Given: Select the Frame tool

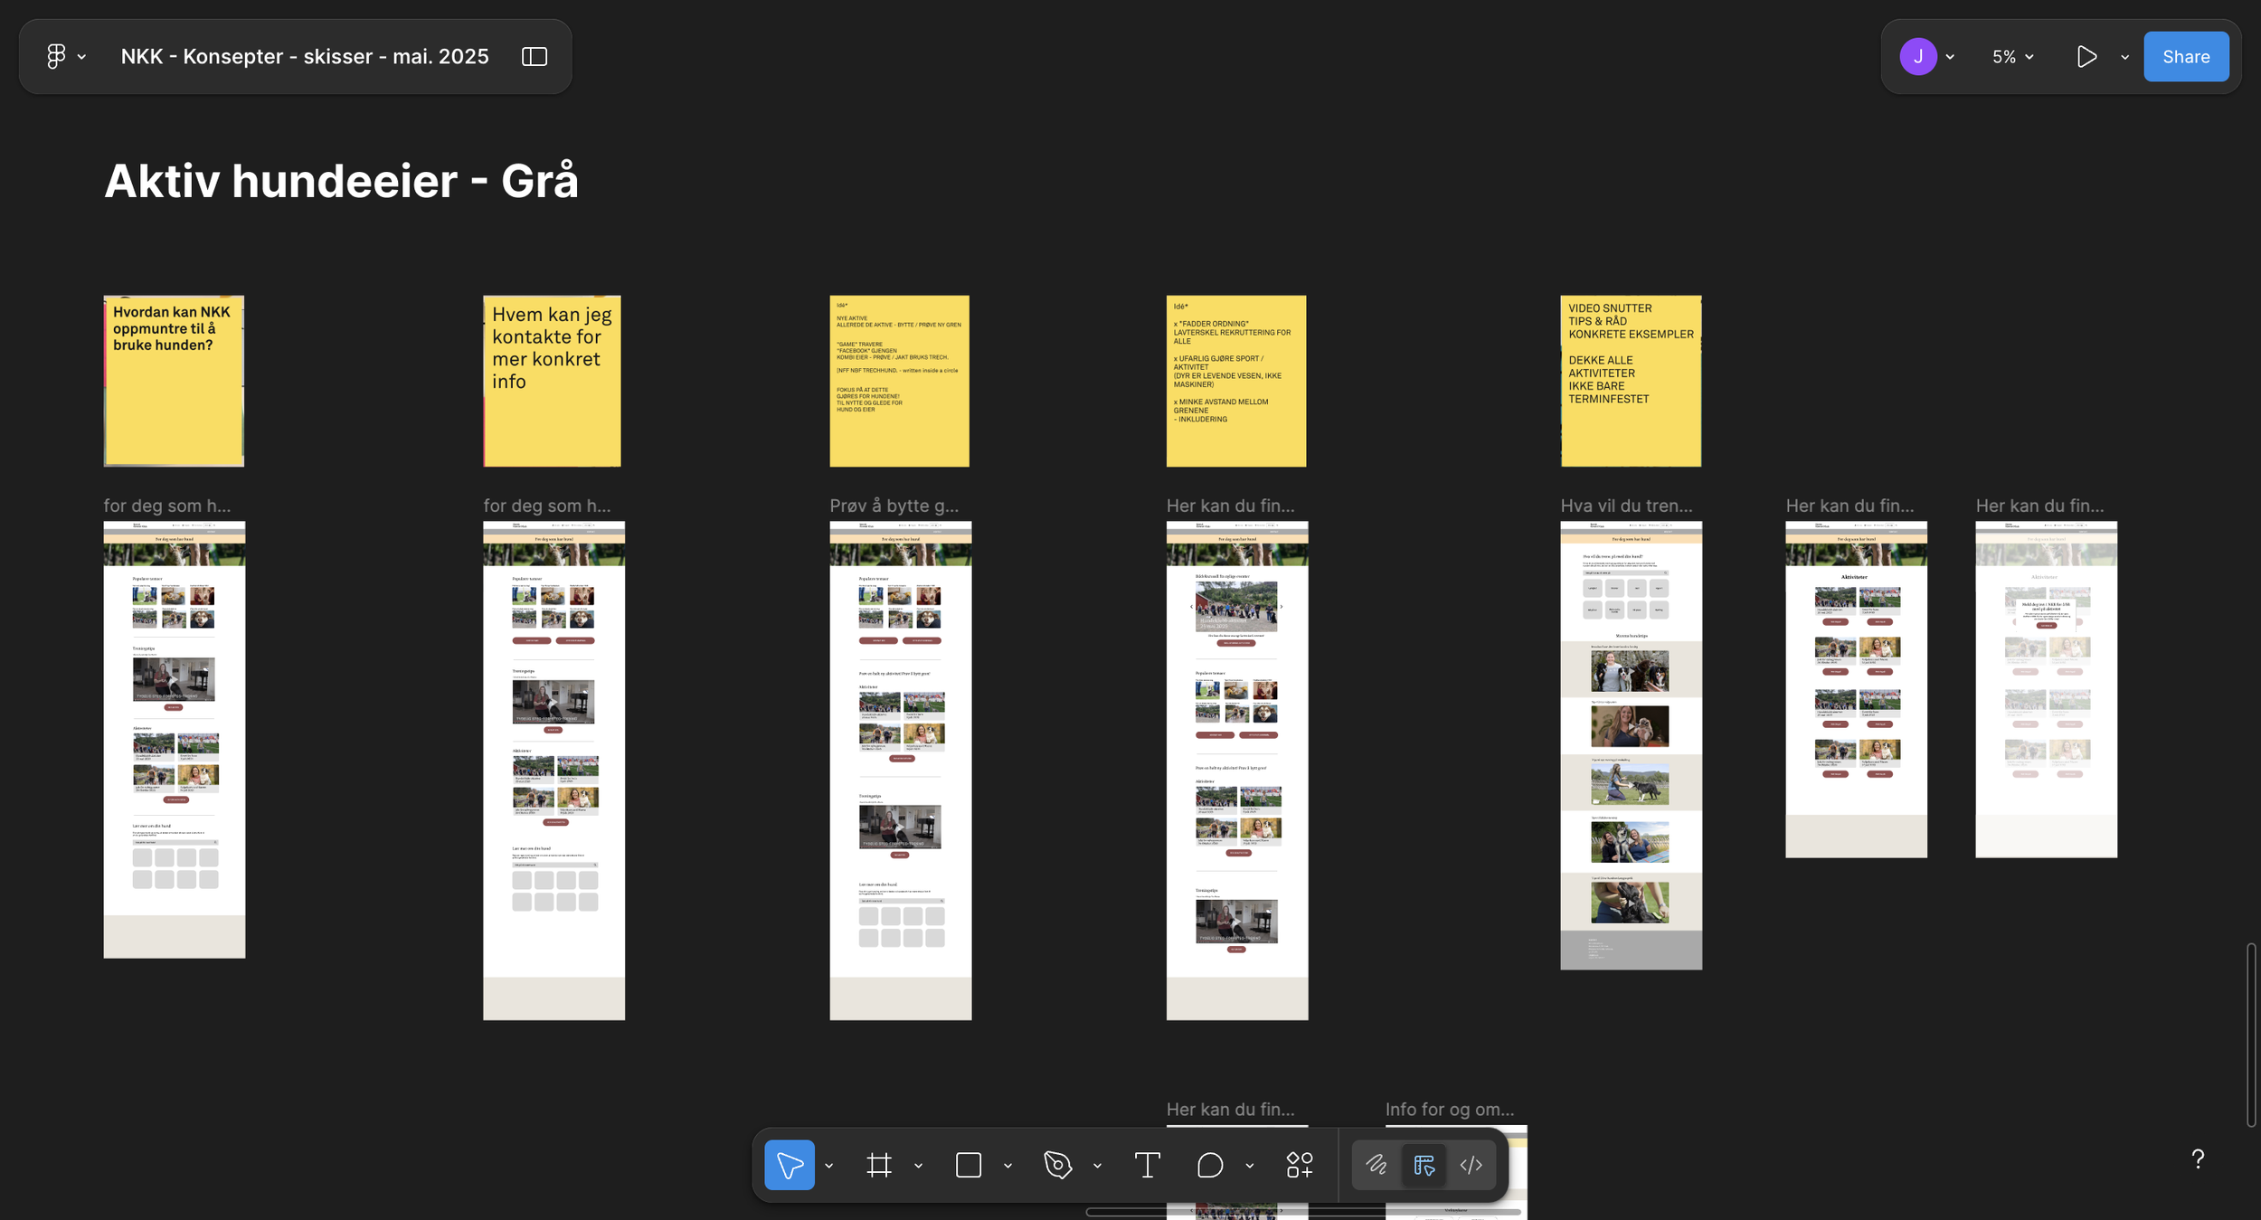Looking at the screenshot, I should coord(878,1165).
